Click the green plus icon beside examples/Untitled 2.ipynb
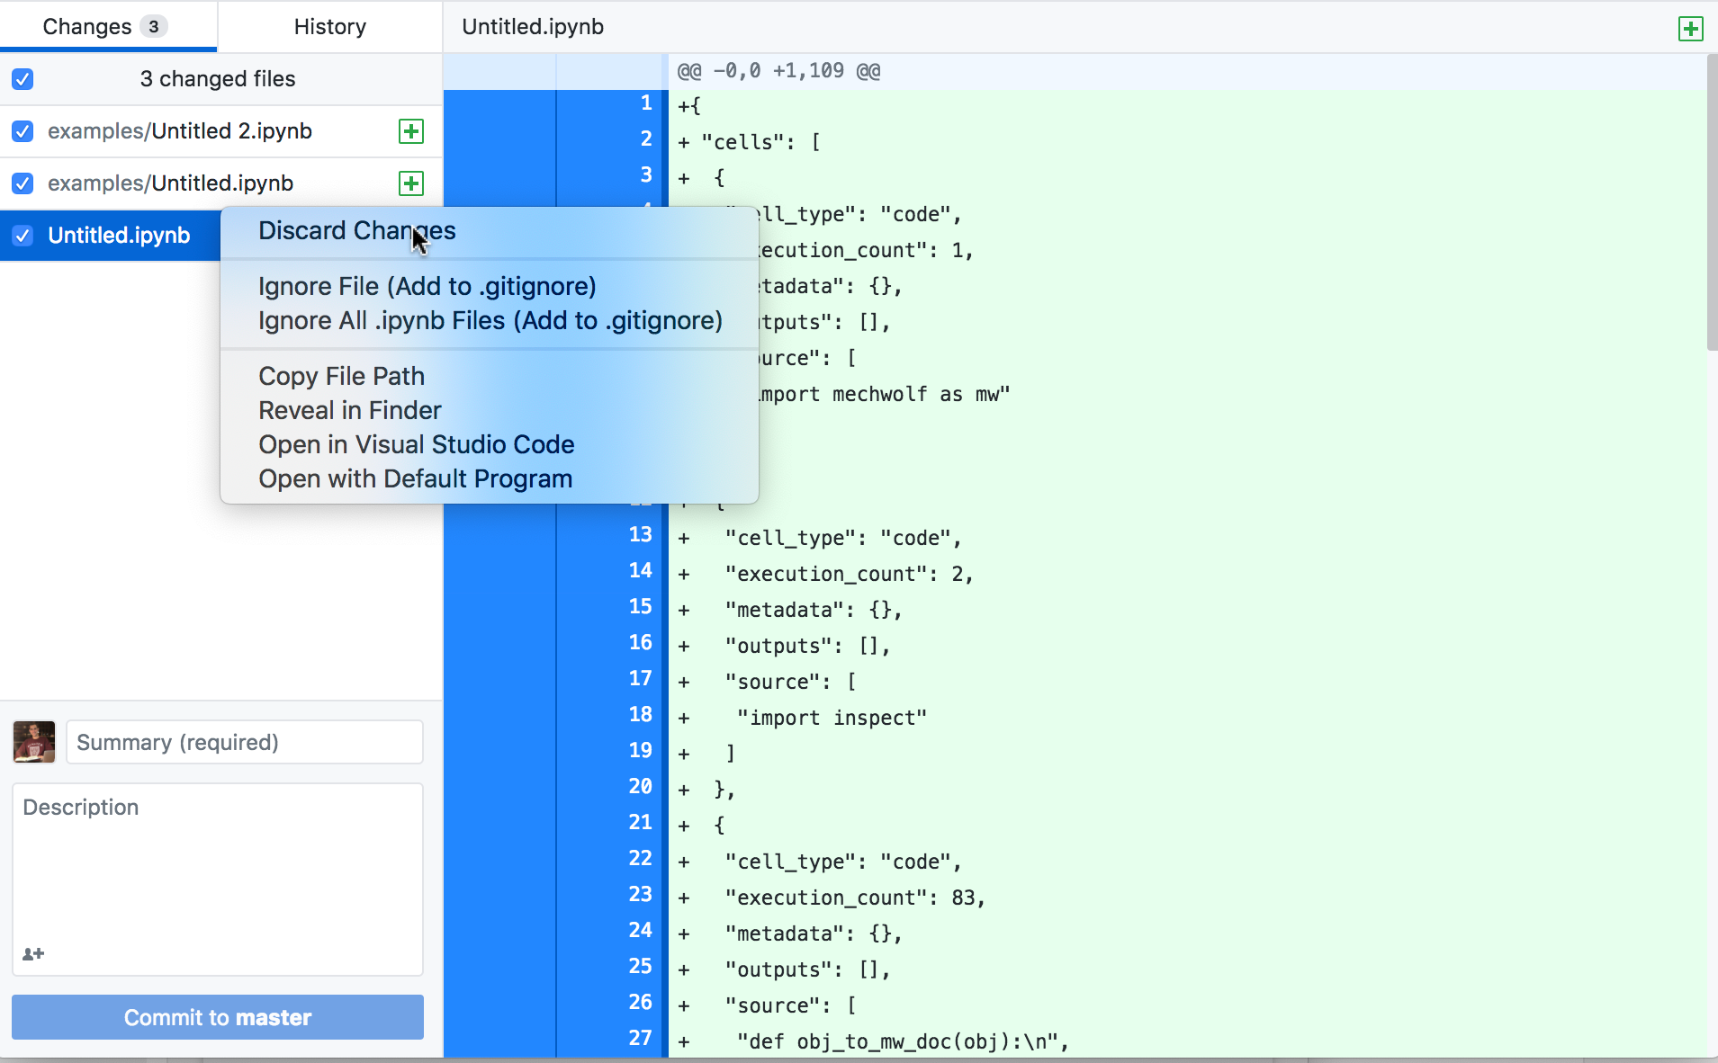 [x=410, y=131]
